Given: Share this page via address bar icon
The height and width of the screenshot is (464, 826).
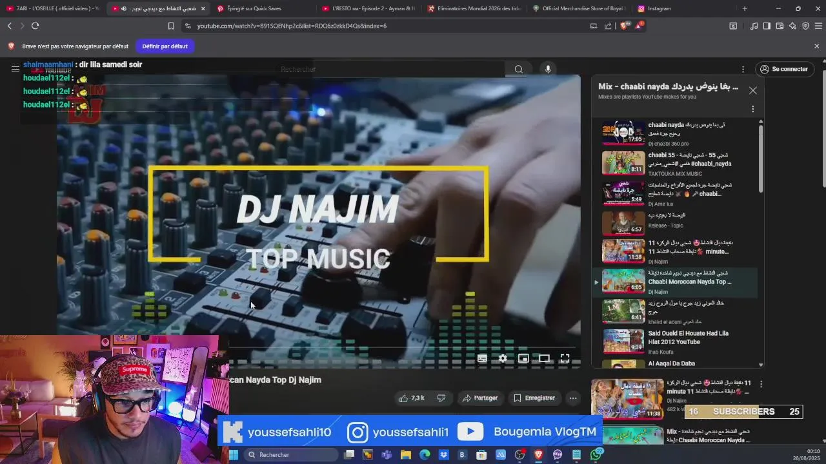Looking at the screenshot, I should [x=608, y=26].
